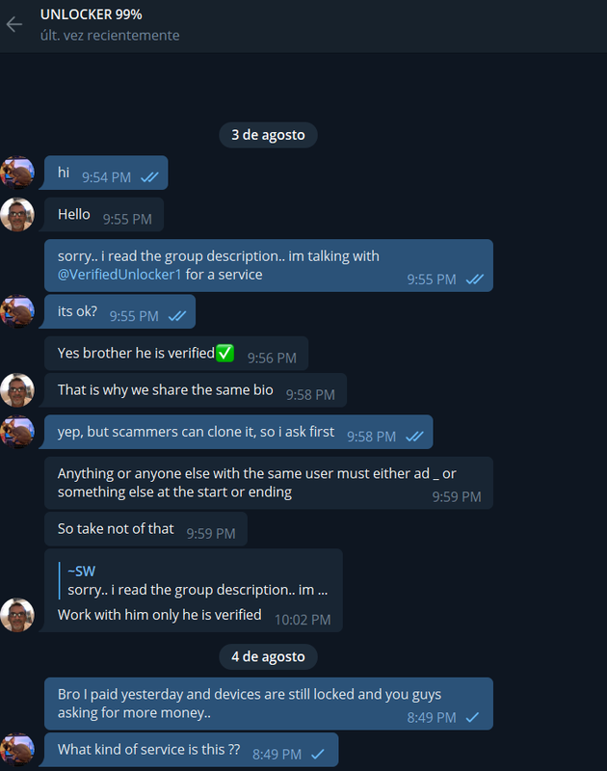Click the single checkmark on 'Bro I paid' message

coord(472,717)
